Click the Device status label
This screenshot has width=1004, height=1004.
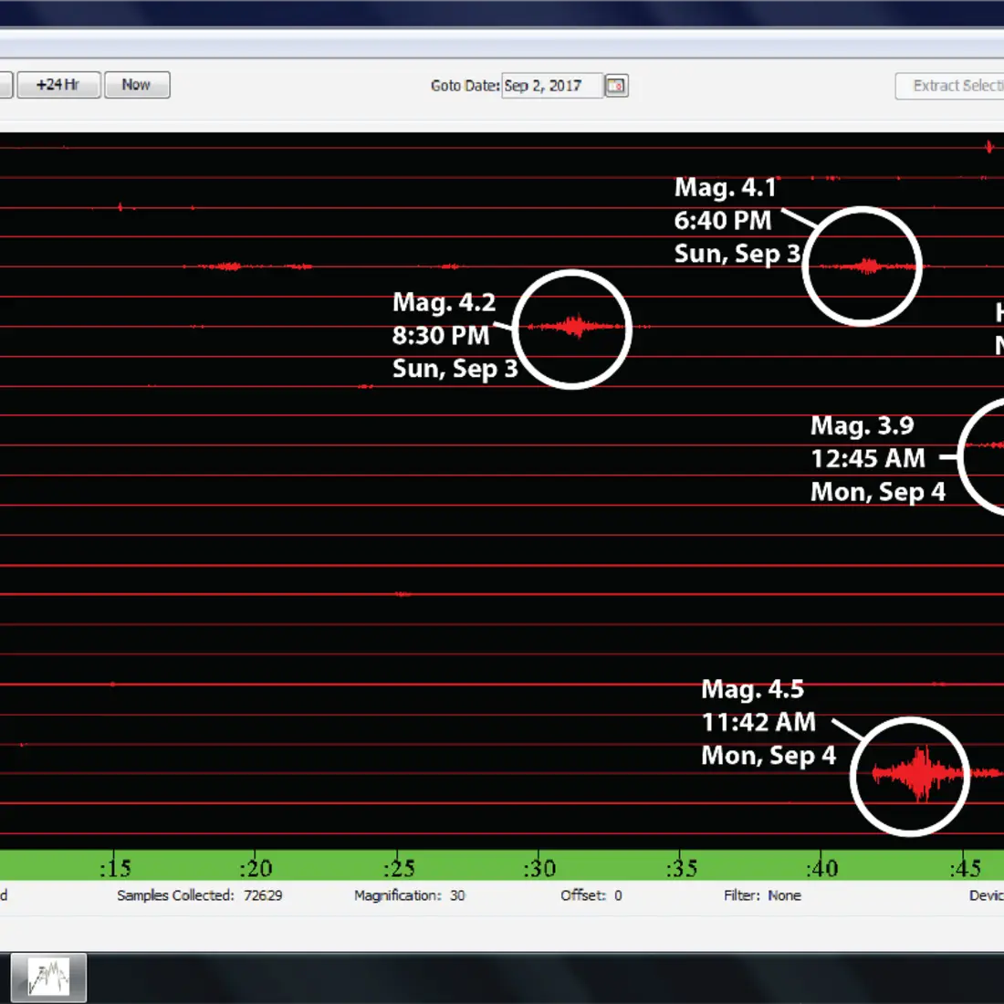click(989, 895)
